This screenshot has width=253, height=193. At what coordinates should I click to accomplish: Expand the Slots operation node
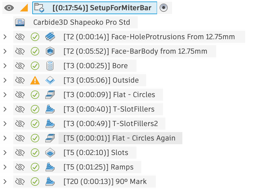click(x=5, y=153)
